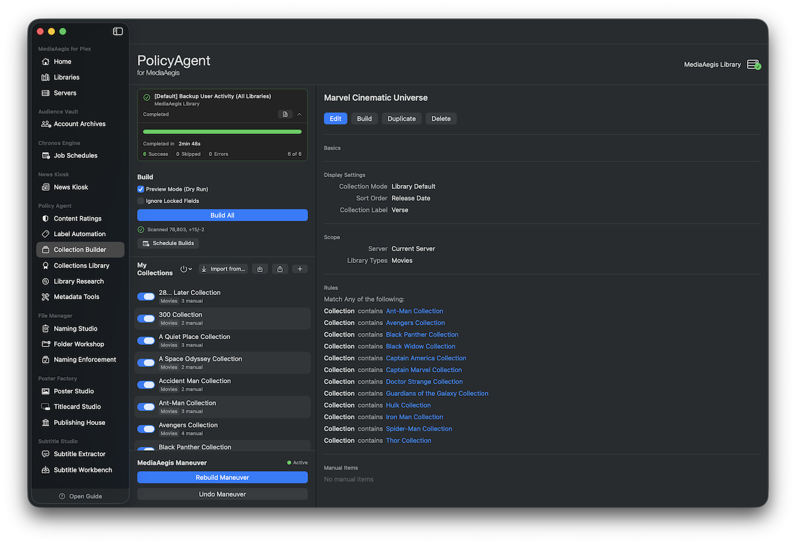Uncheck Preview Mode (Dry Run)

(x=141, y=189)
